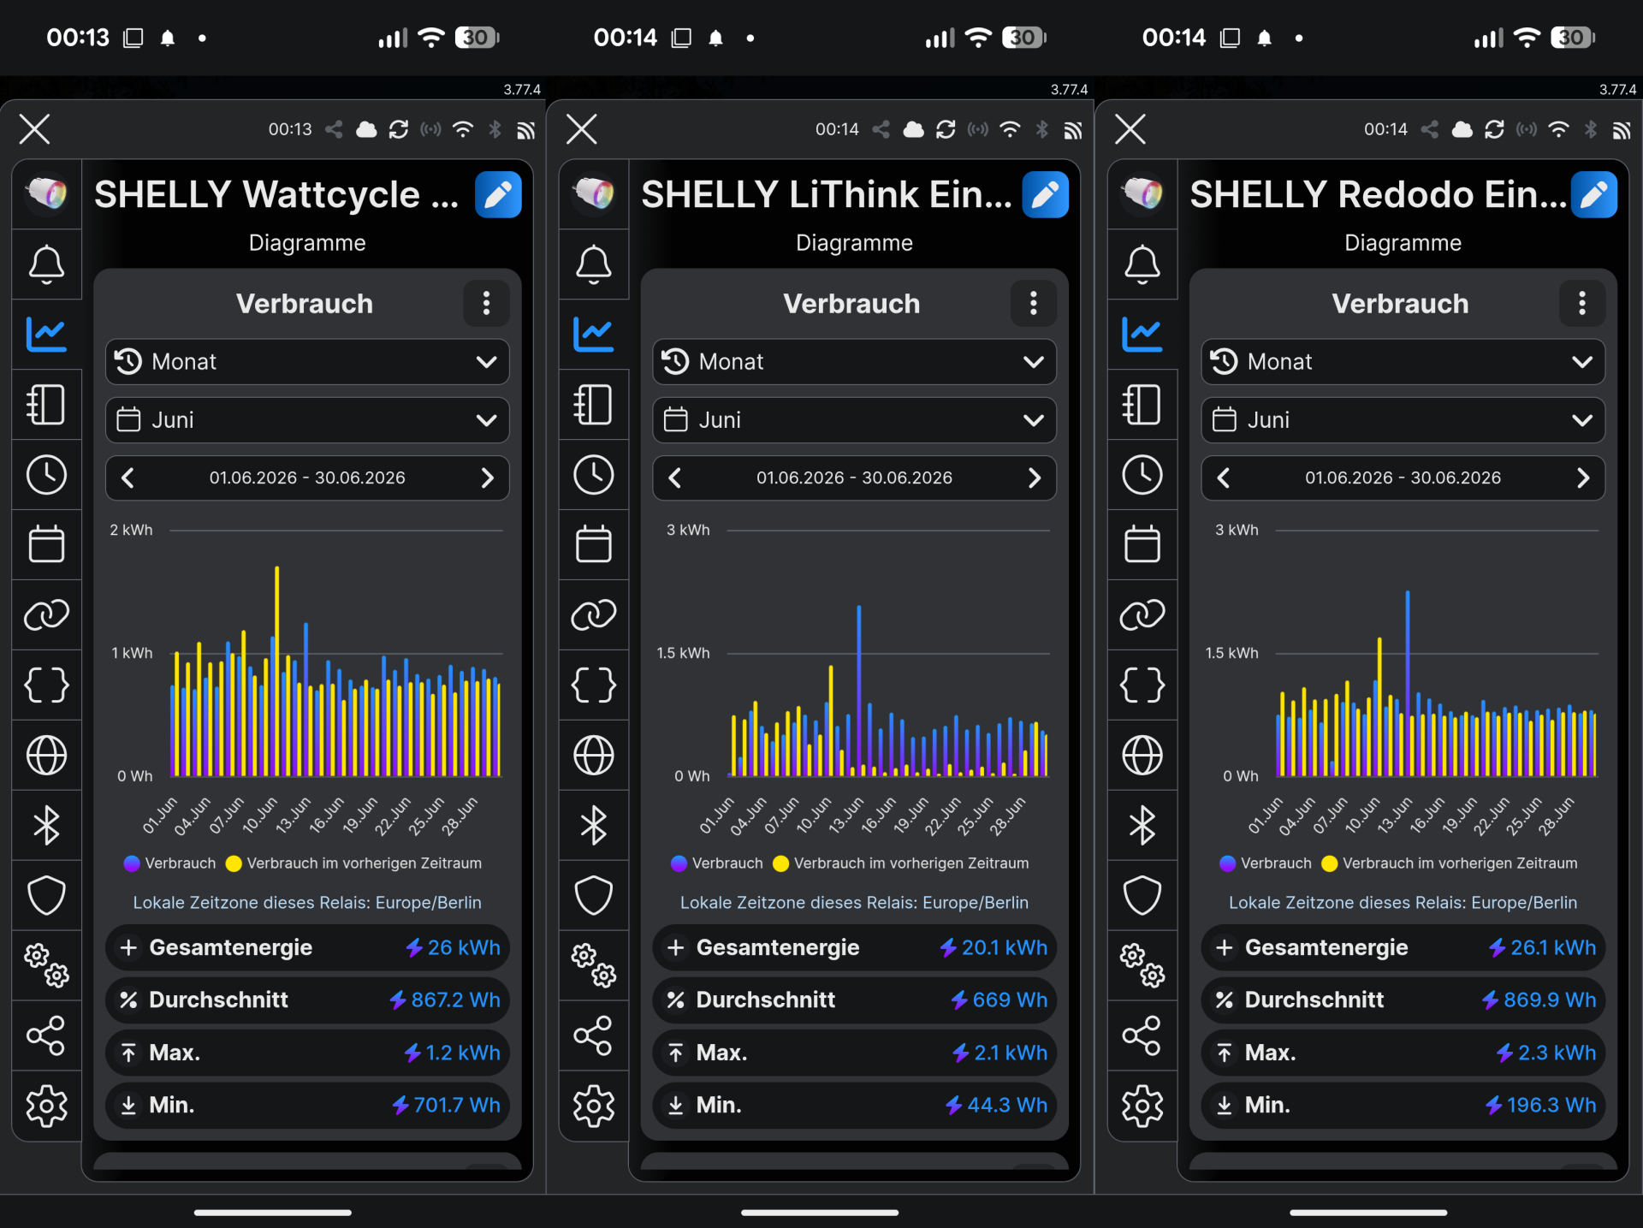Toggle Verbrauch im vorherigen Zeitraum legend in LiThink chart
Image resolution: width=1643 pixels, height=1228 pixels.
click(900, 863)
